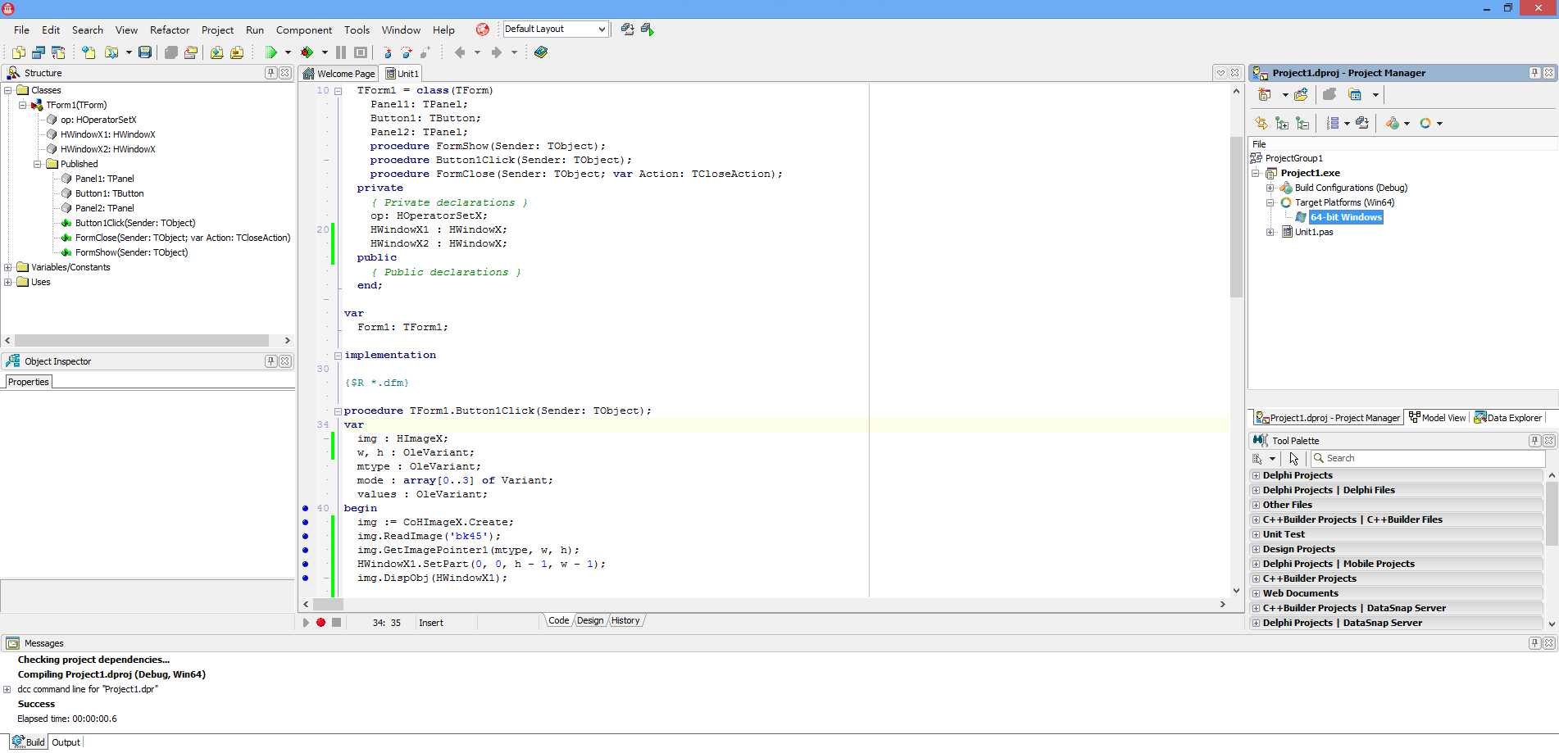Click the View Form toolbar icon

38,52
